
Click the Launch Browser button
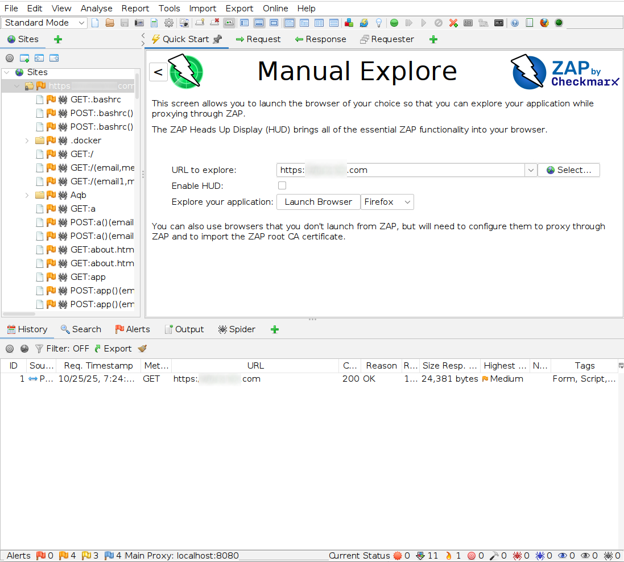(x=318, y=202)
